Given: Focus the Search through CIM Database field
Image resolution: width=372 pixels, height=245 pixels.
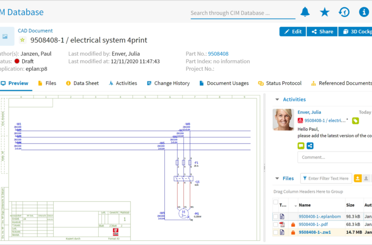Looking at the screenshot, I should point(243,13).
